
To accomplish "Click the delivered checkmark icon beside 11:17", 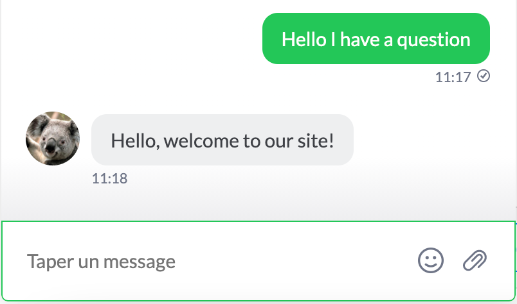I will [x=484, y=76].
